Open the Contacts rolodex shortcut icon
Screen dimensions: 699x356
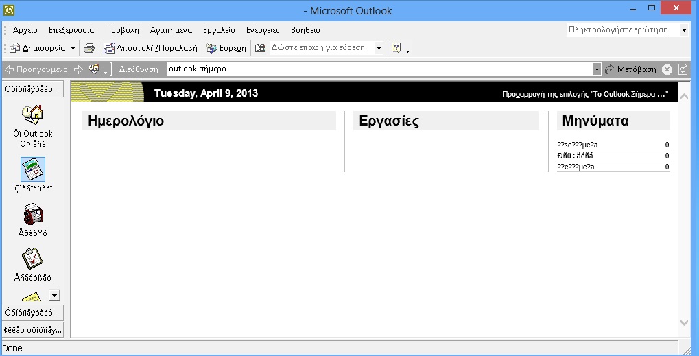pyautogui.click(x=33, y=214)
